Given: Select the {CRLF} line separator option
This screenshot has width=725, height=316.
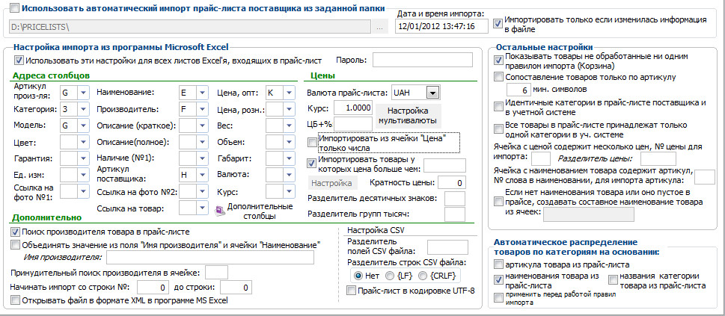Looking at the screenshot, I should [x=423, y=276].
